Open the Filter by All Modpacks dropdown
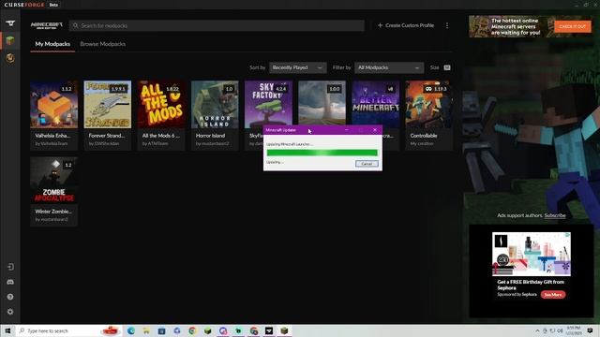600x337 pixels. pos(389,67)
